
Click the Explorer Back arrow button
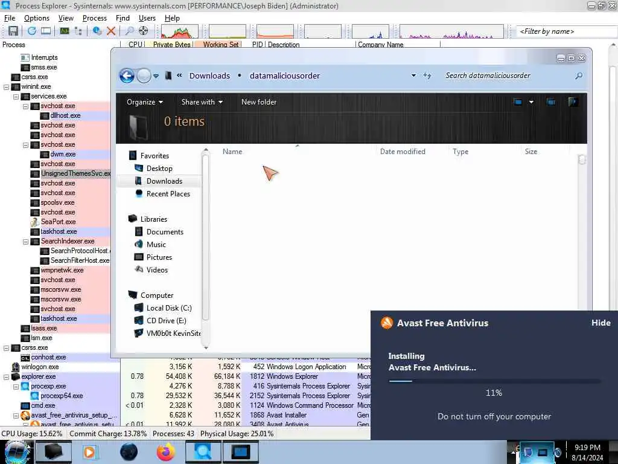pyautogui.click(x=127, y=76)
